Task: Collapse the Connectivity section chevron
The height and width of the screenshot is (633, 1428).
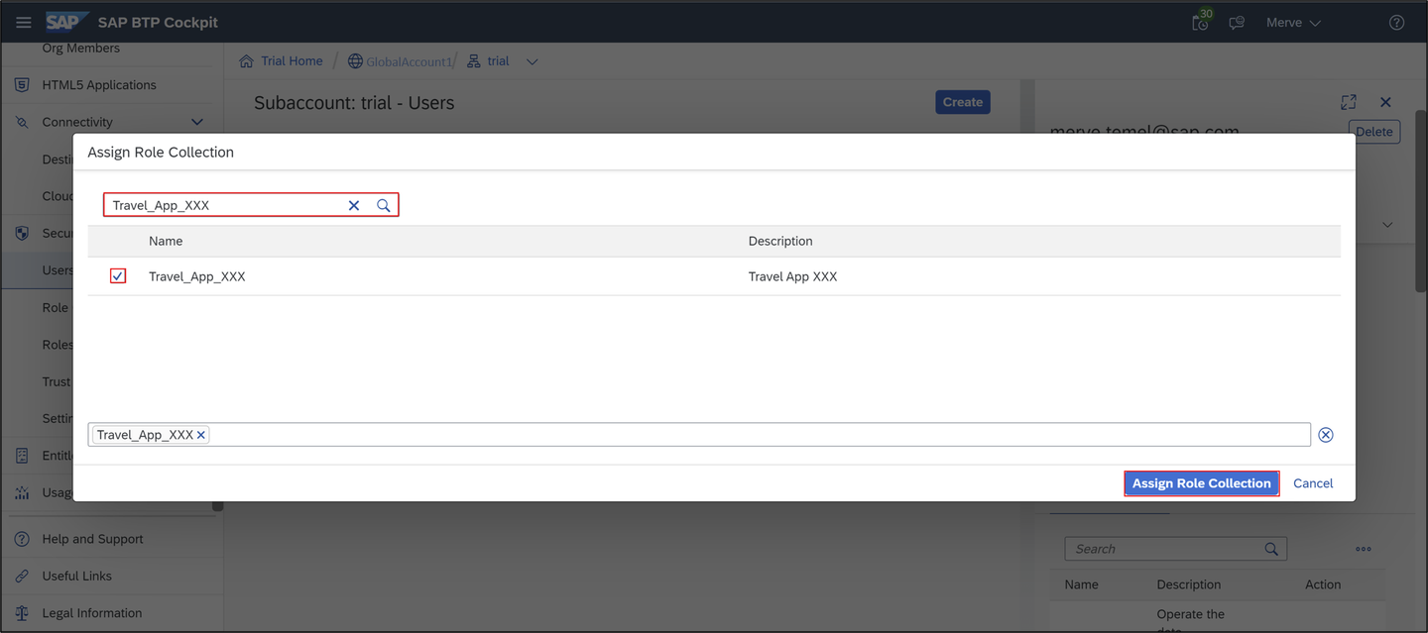Action: click(197, 122)
